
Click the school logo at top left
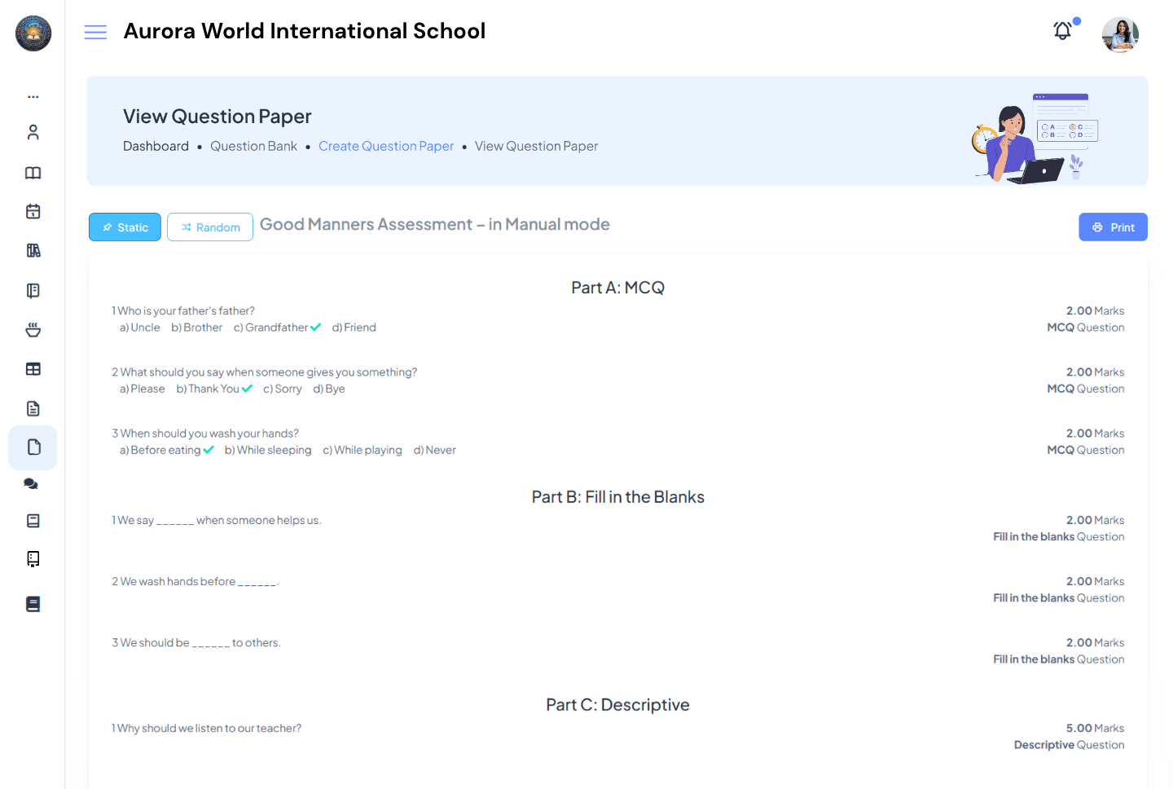coord(33,33)
